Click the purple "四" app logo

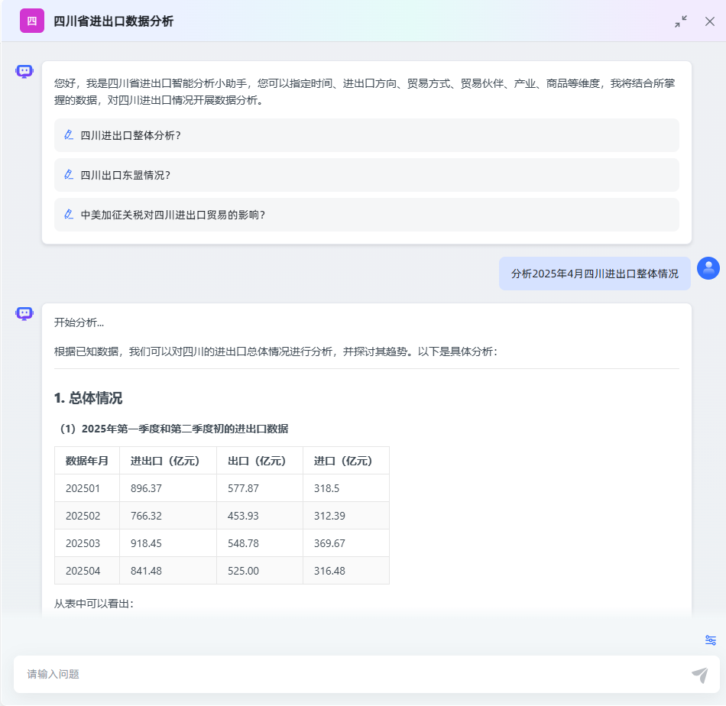pos(31,21)
